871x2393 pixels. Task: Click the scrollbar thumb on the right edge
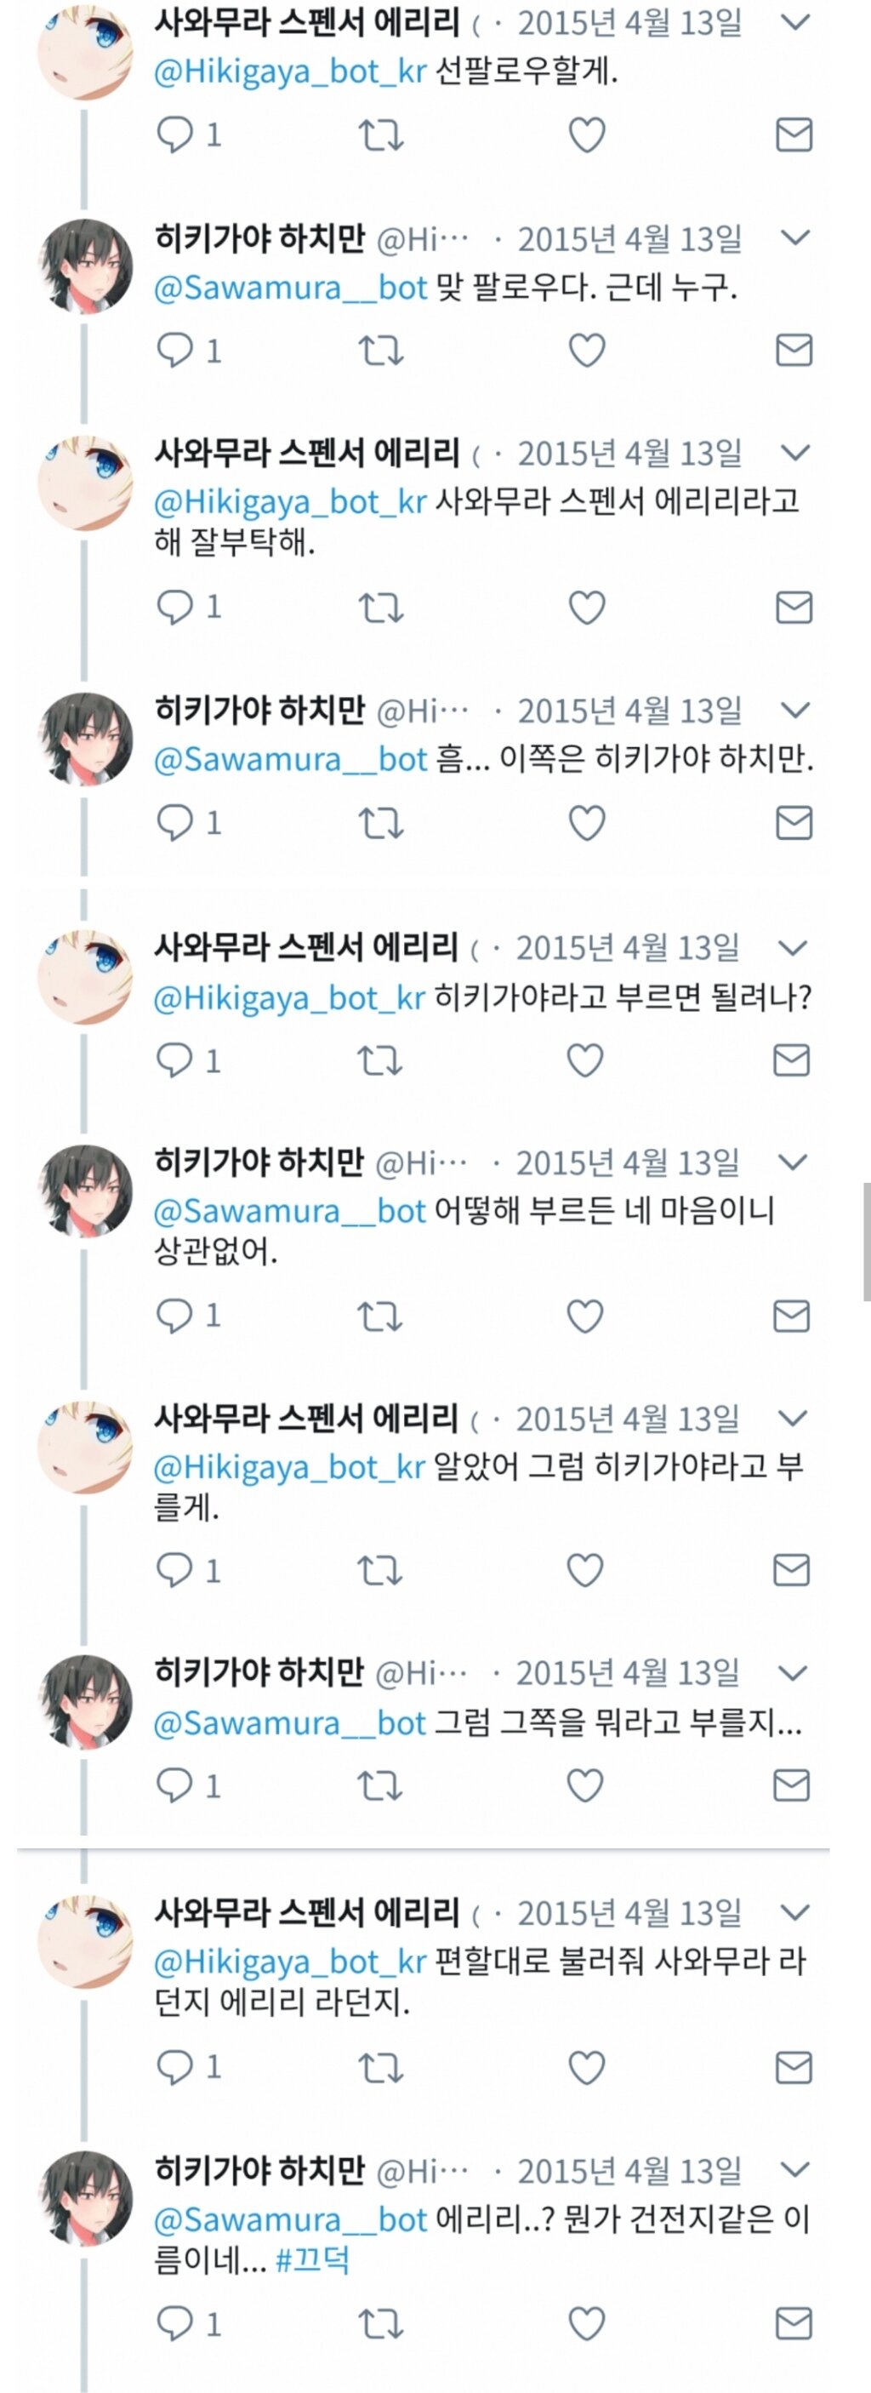click(x=867, y=1241)
